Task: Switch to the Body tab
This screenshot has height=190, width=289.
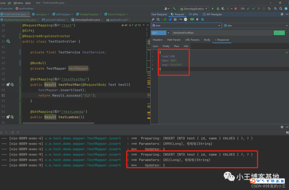Action: tap(207, 40)
